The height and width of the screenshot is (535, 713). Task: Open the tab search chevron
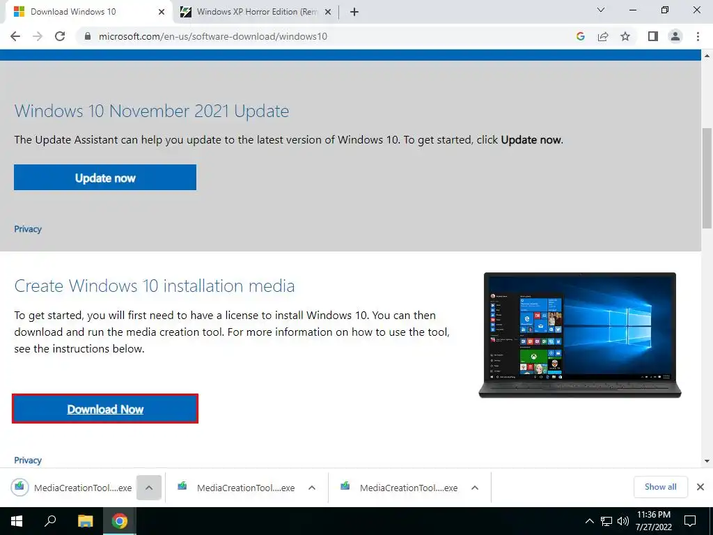tap(601, 10)
